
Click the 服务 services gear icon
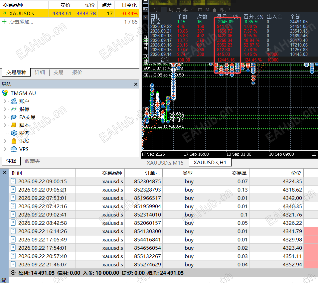(14, 133)
